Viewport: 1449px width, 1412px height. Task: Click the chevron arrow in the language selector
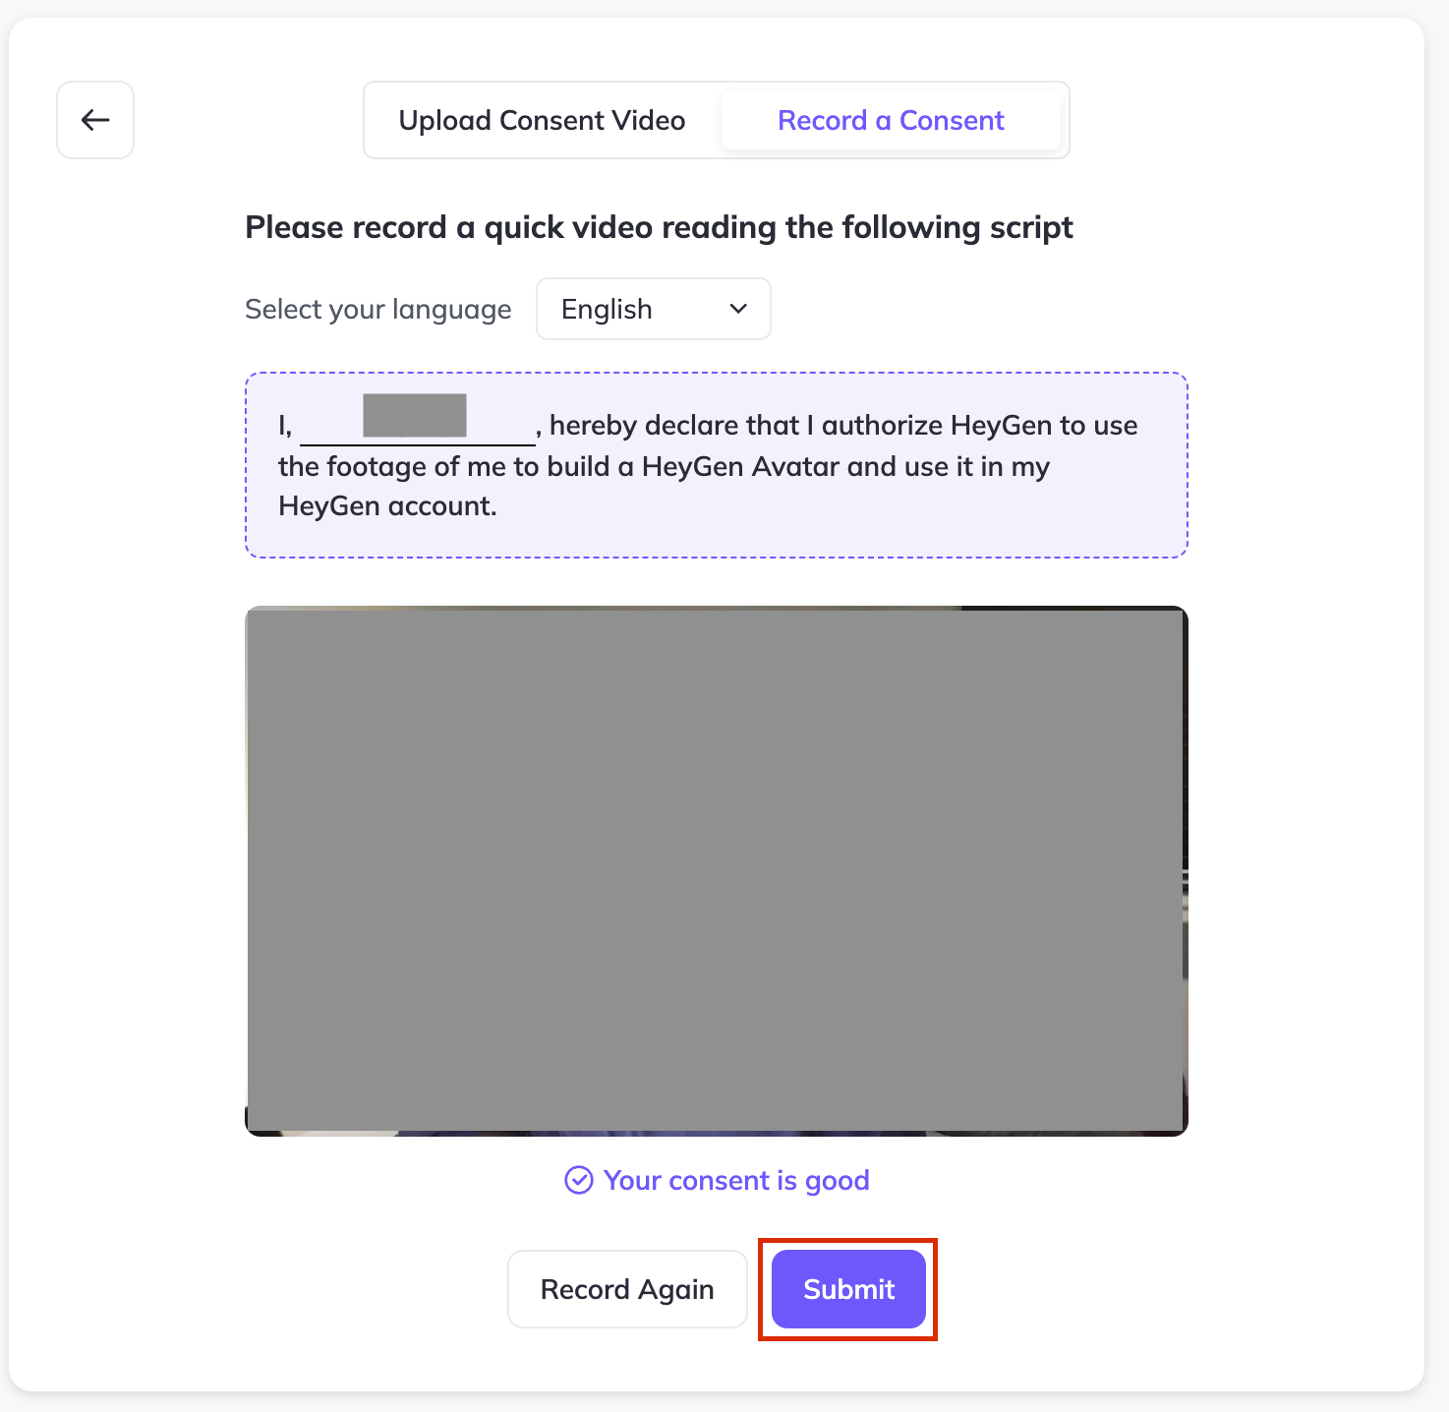coord(738,309)
